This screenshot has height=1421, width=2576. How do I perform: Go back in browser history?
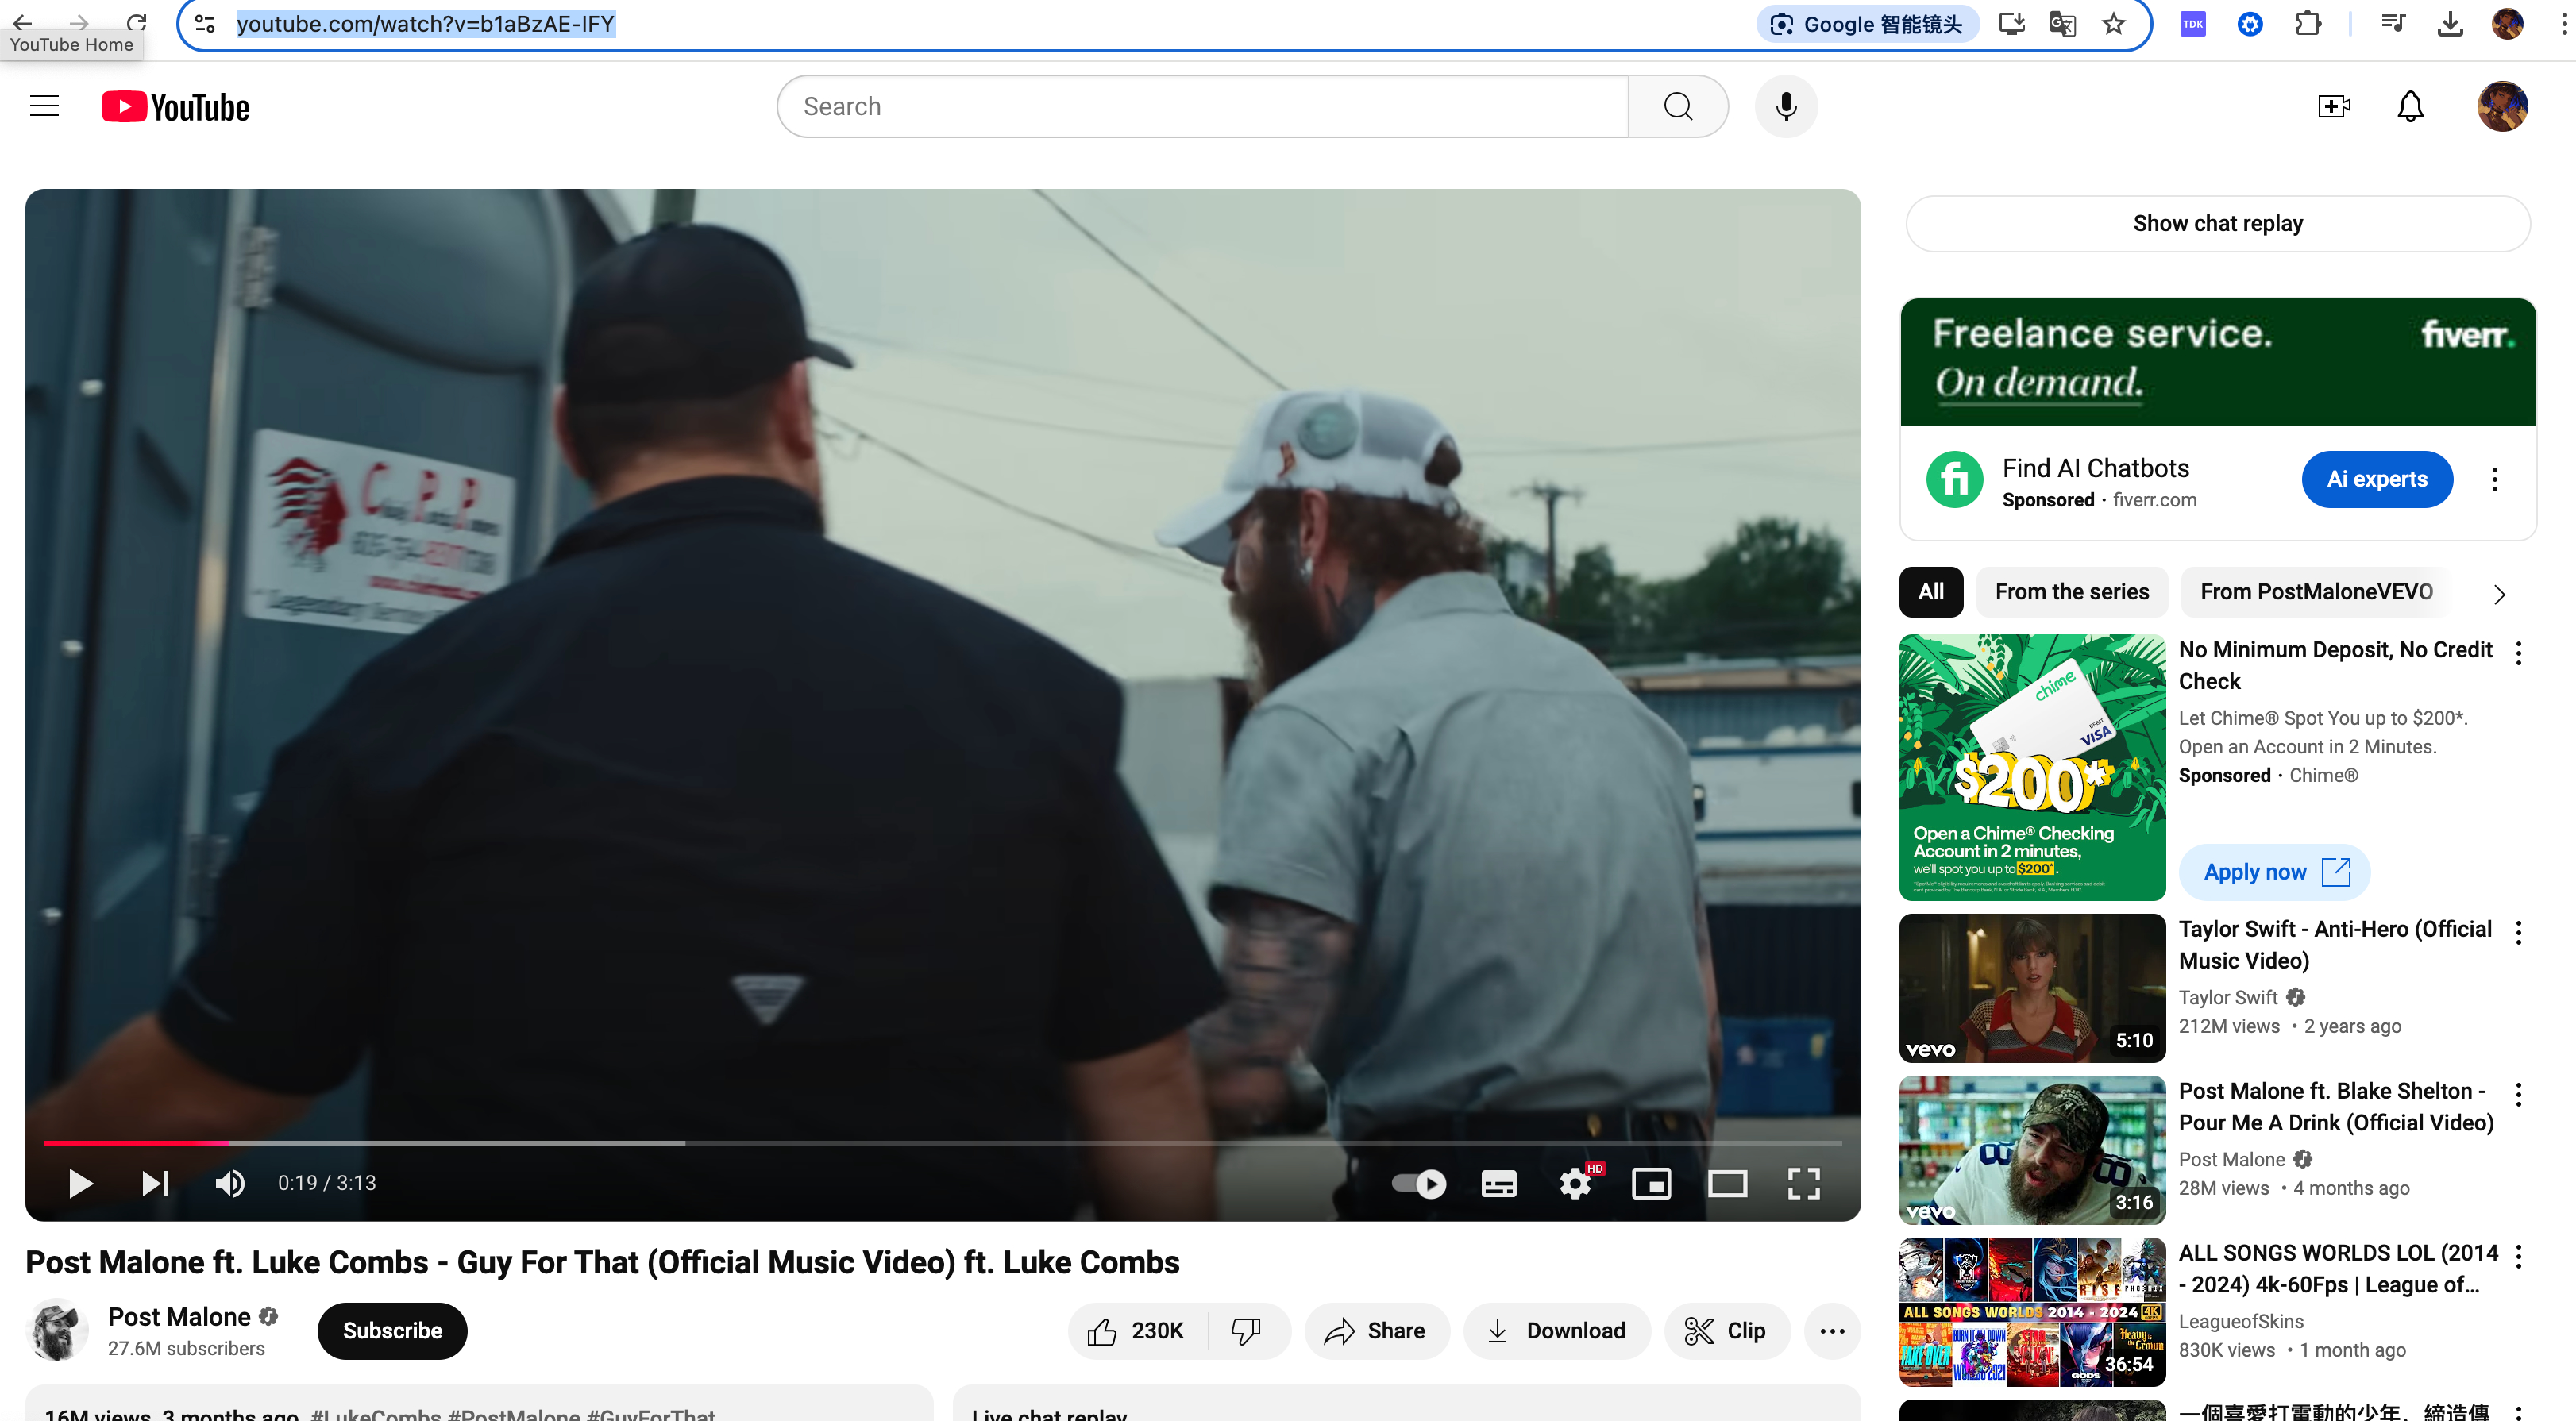point(22,22)
